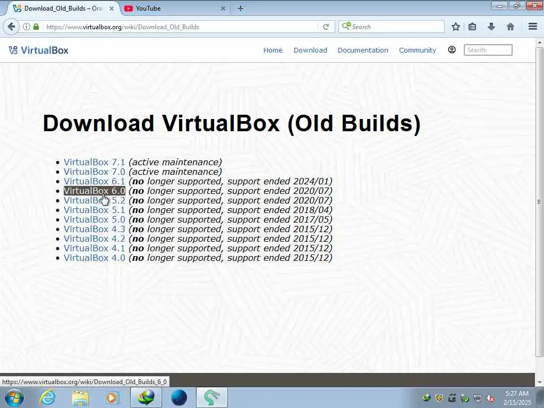Reload the page with the refresh icon
The width and height of the screenshot is (544, 408).
[x=326, y=27]
